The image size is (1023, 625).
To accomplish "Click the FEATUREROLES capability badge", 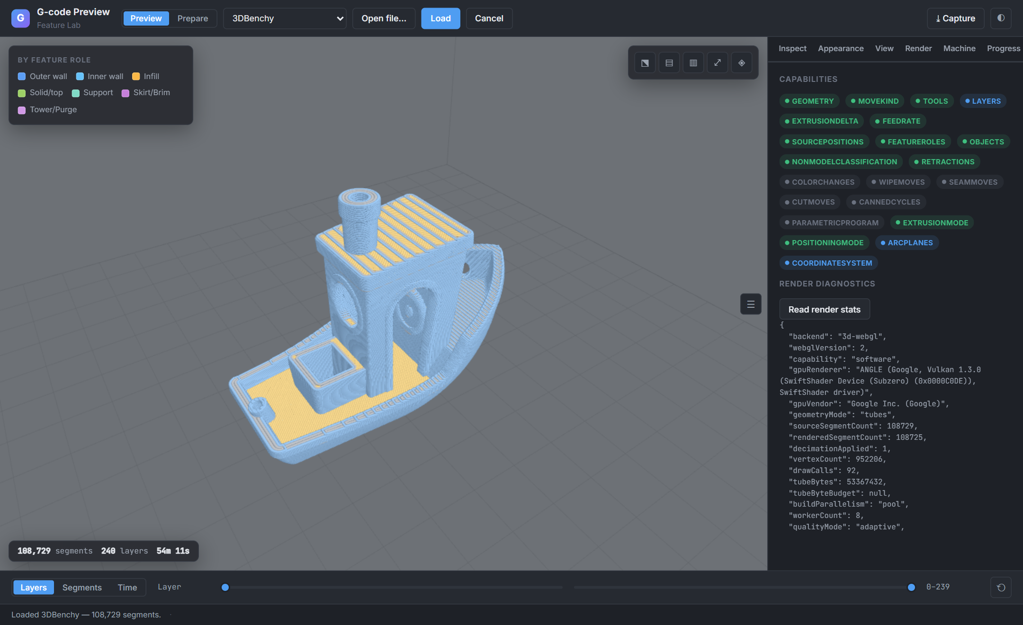I will (x=913, y=142).
